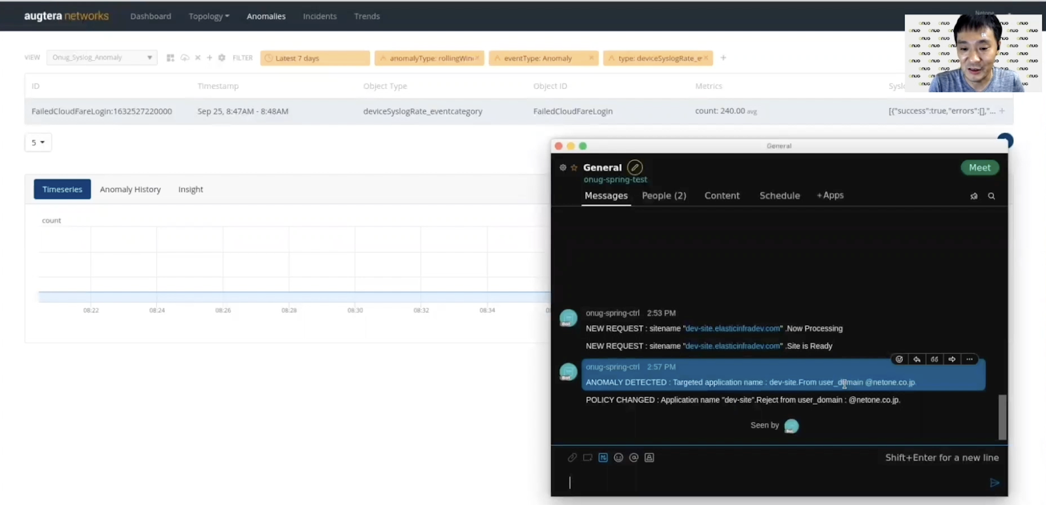Insert an @mention in the message composer

tap(633, 457)
